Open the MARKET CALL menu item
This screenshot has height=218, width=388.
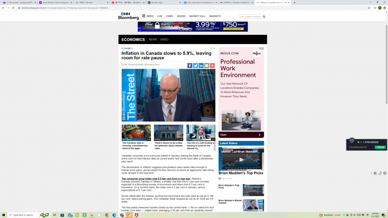197,16
